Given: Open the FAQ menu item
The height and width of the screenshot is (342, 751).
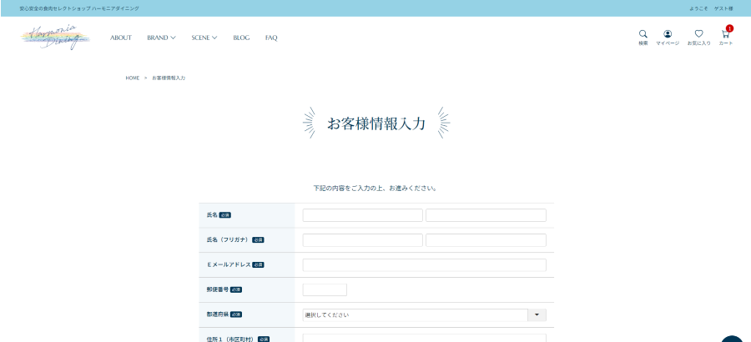Looking at the screenshot, I should coord(271,38).
